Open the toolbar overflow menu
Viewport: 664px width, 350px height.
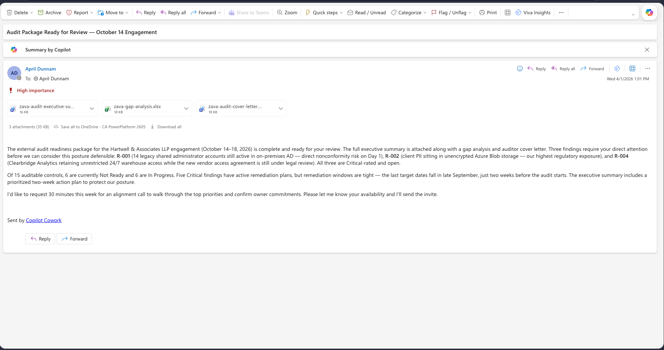click(561, 13)
